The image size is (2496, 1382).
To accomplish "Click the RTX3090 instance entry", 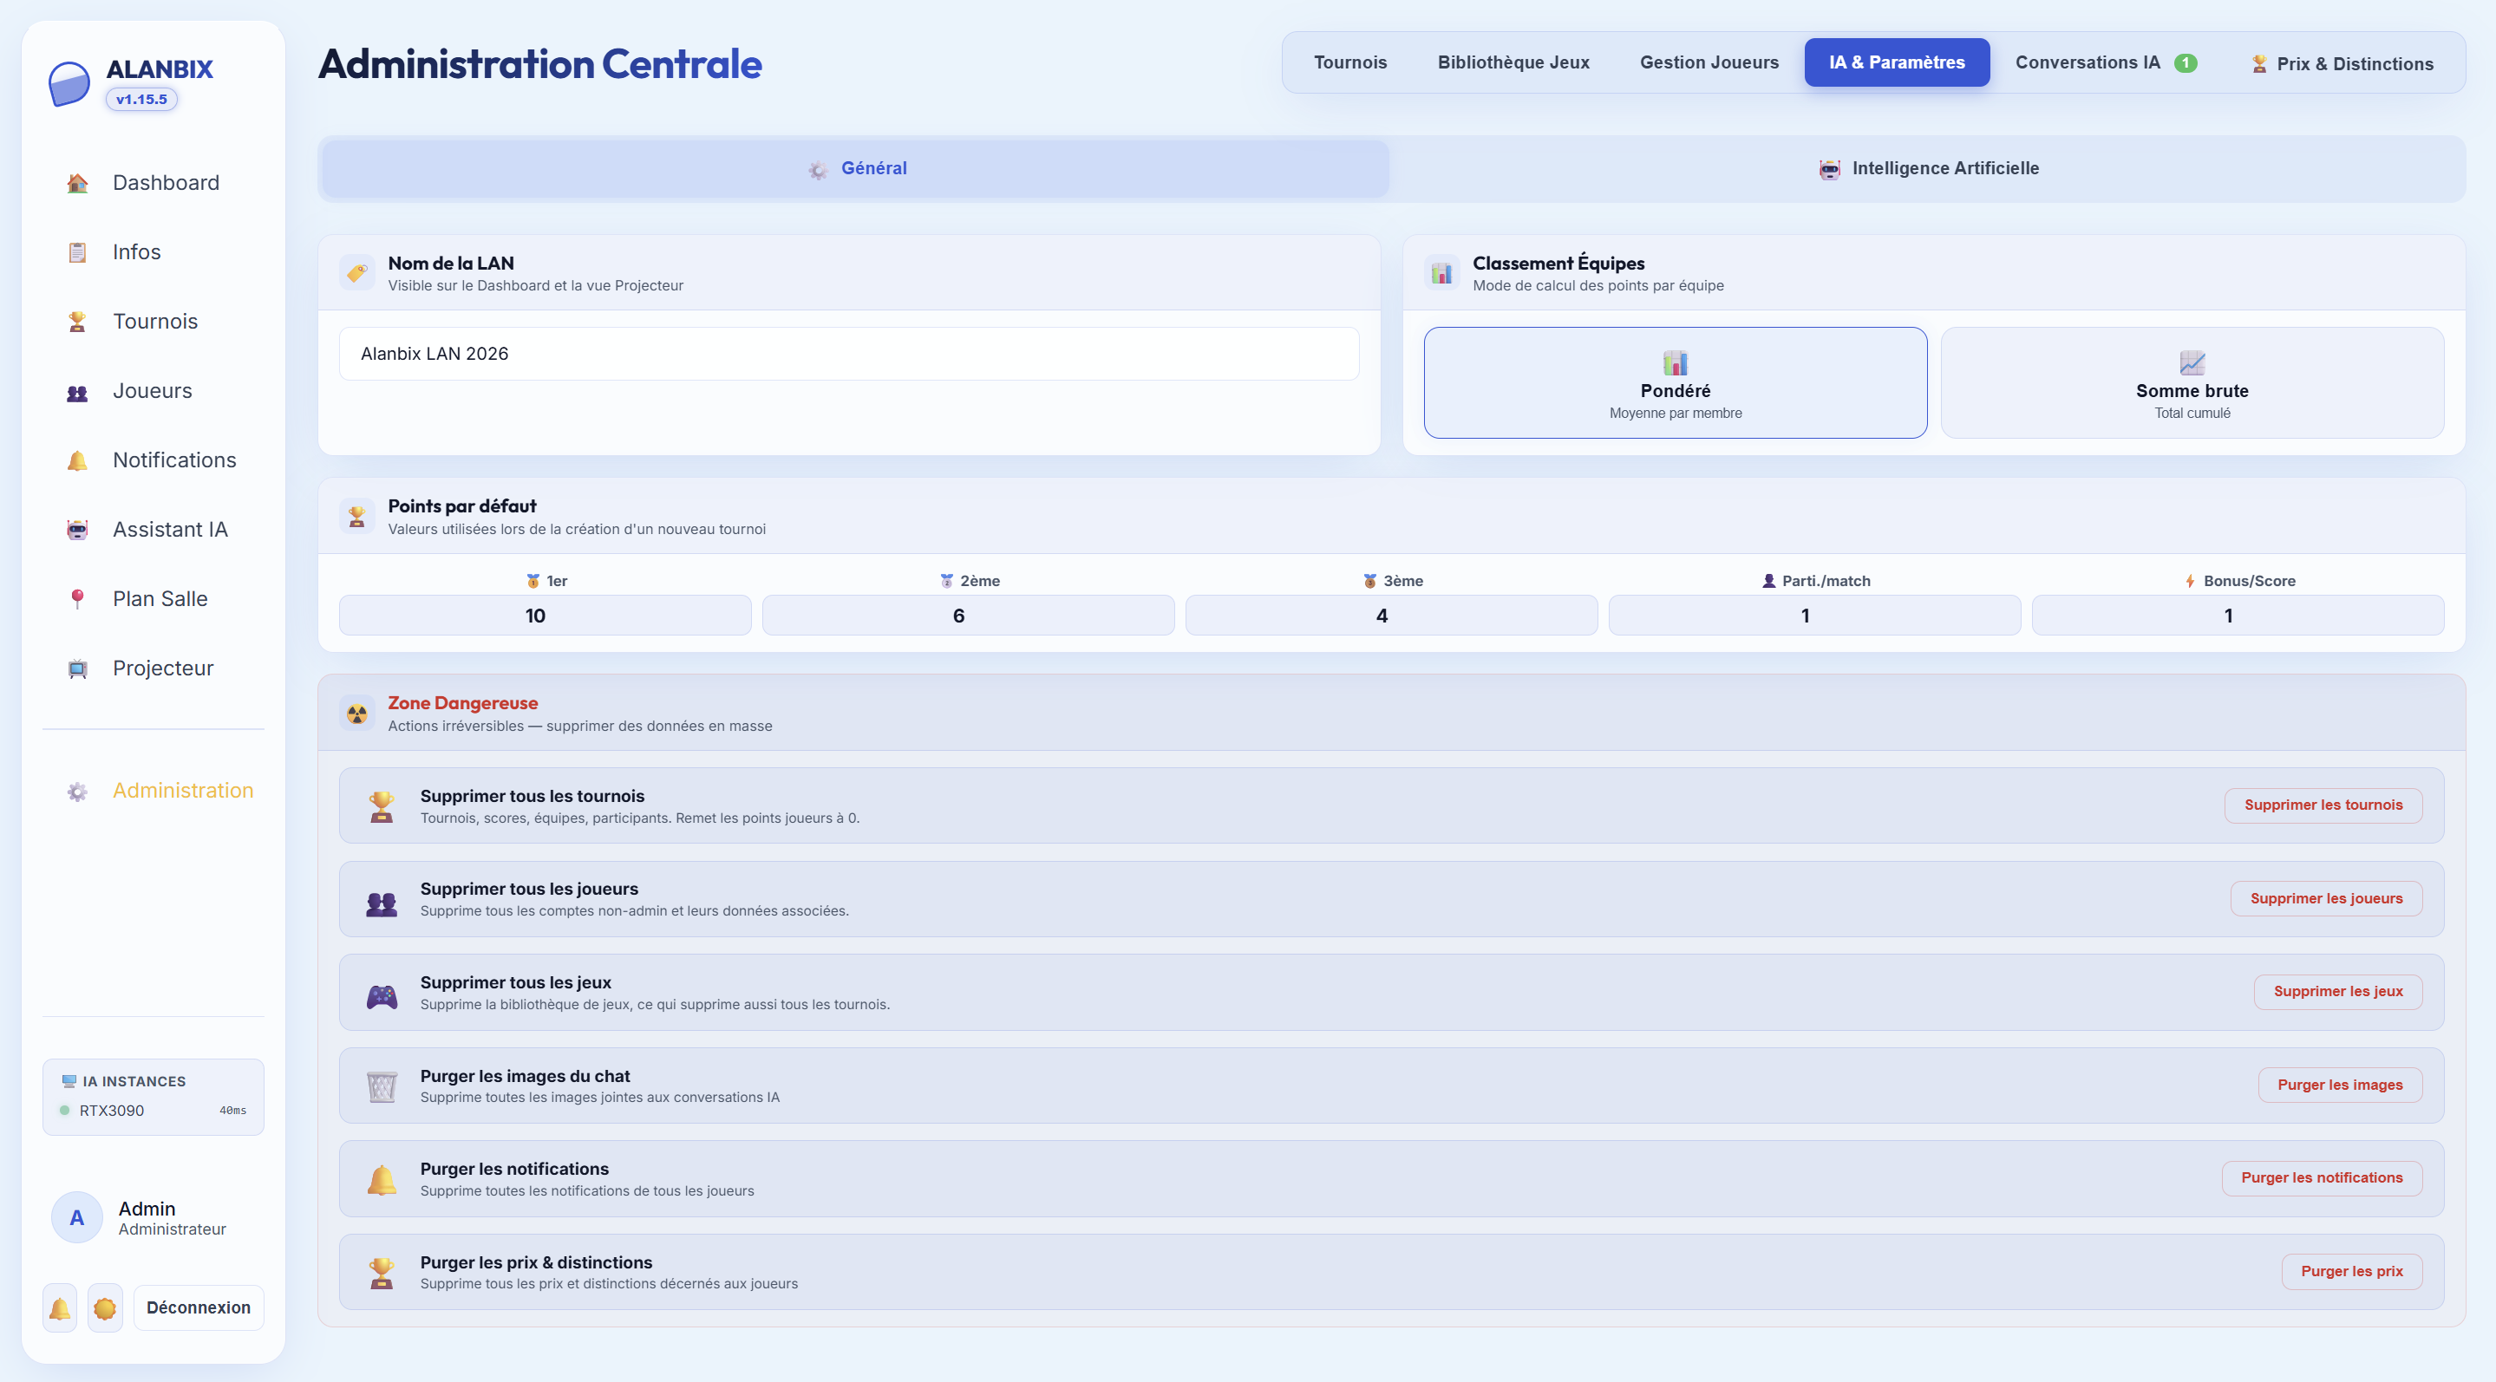I will point(154,1111).
